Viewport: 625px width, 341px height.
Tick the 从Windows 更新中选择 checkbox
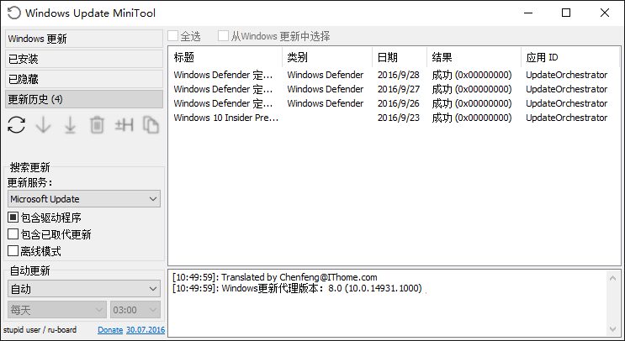[223, 36]
